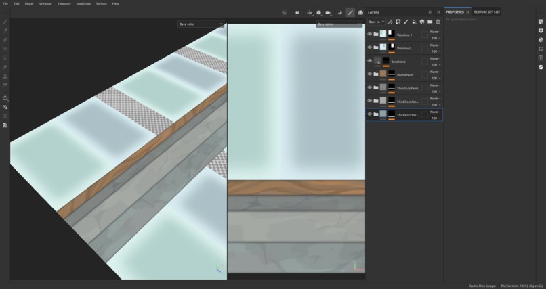Screen dimensions: 546x289
Task: Adjust opacity value 100 of ThinRockPaint layer
Action: 434,91
